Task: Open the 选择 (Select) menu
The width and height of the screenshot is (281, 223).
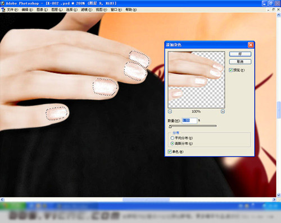Action: point(71,10)
